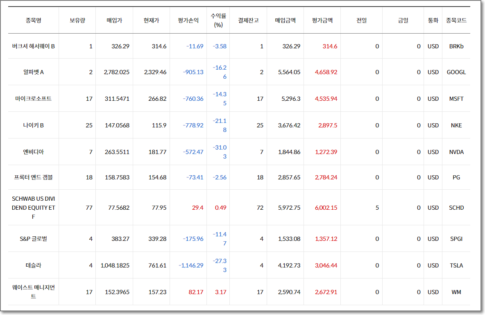The width and height of the screenshot is (485, 315).
Task: Select the S&P 글로벌 stock name
Action: 34,239
